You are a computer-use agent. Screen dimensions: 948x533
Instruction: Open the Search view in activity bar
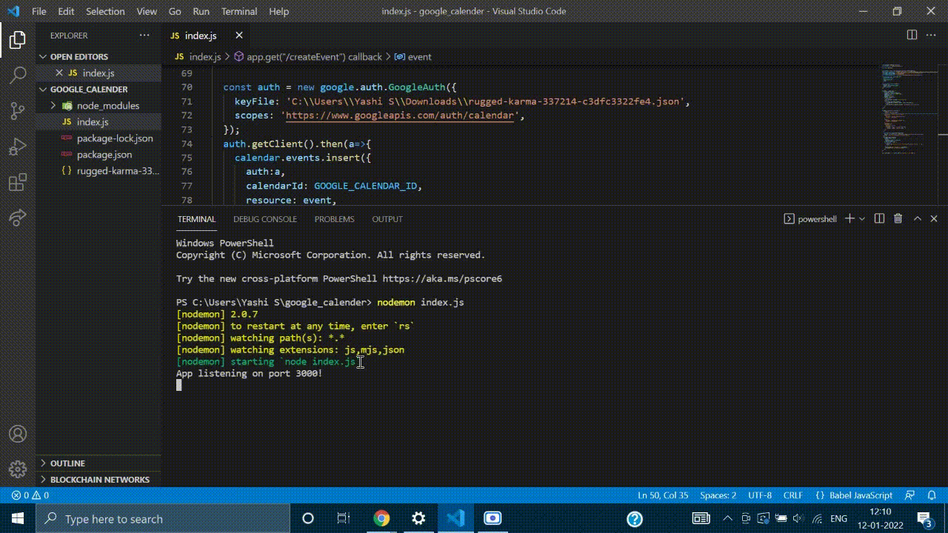pos(18,75)
